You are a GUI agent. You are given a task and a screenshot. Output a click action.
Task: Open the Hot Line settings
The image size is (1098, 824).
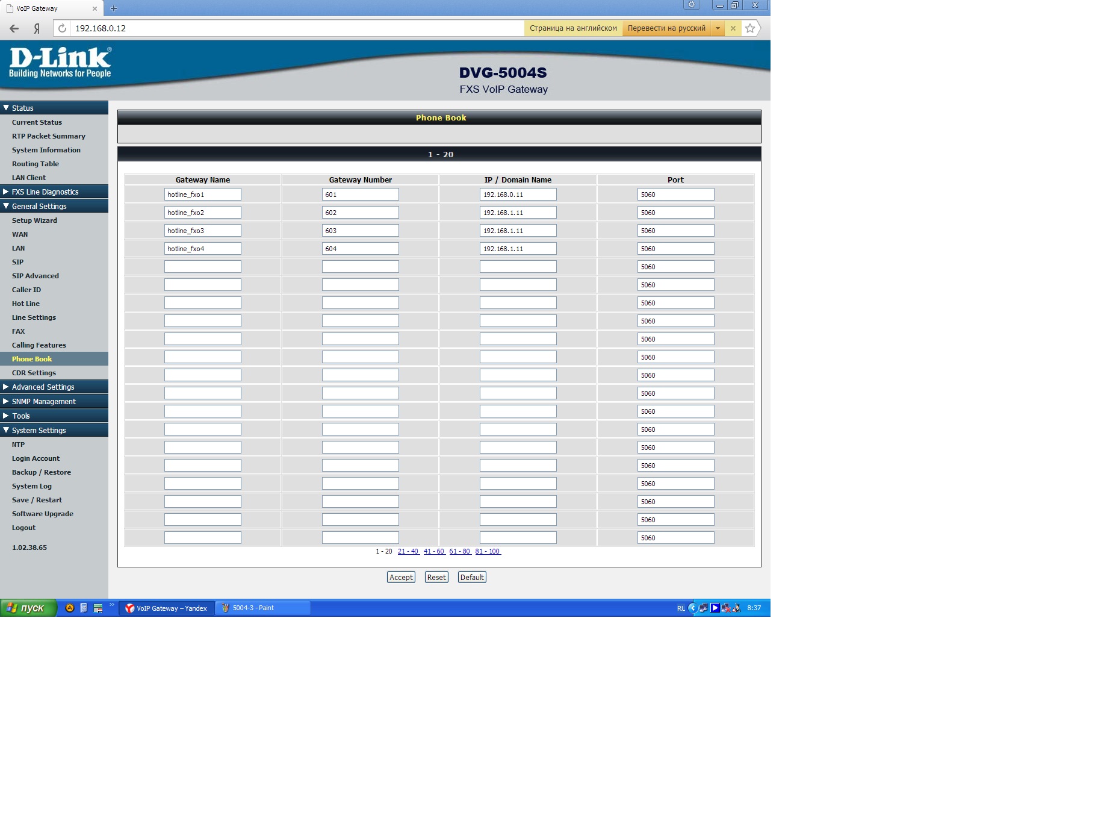26,304
